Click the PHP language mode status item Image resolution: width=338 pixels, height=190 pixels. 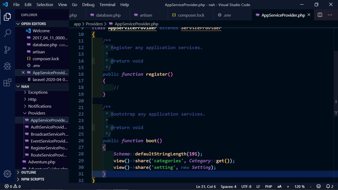[x=269, y=187]
